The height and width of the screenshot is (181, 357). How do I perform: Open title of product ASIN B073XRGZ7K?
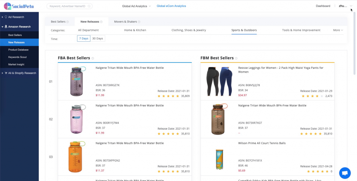(x=130, y=68)
